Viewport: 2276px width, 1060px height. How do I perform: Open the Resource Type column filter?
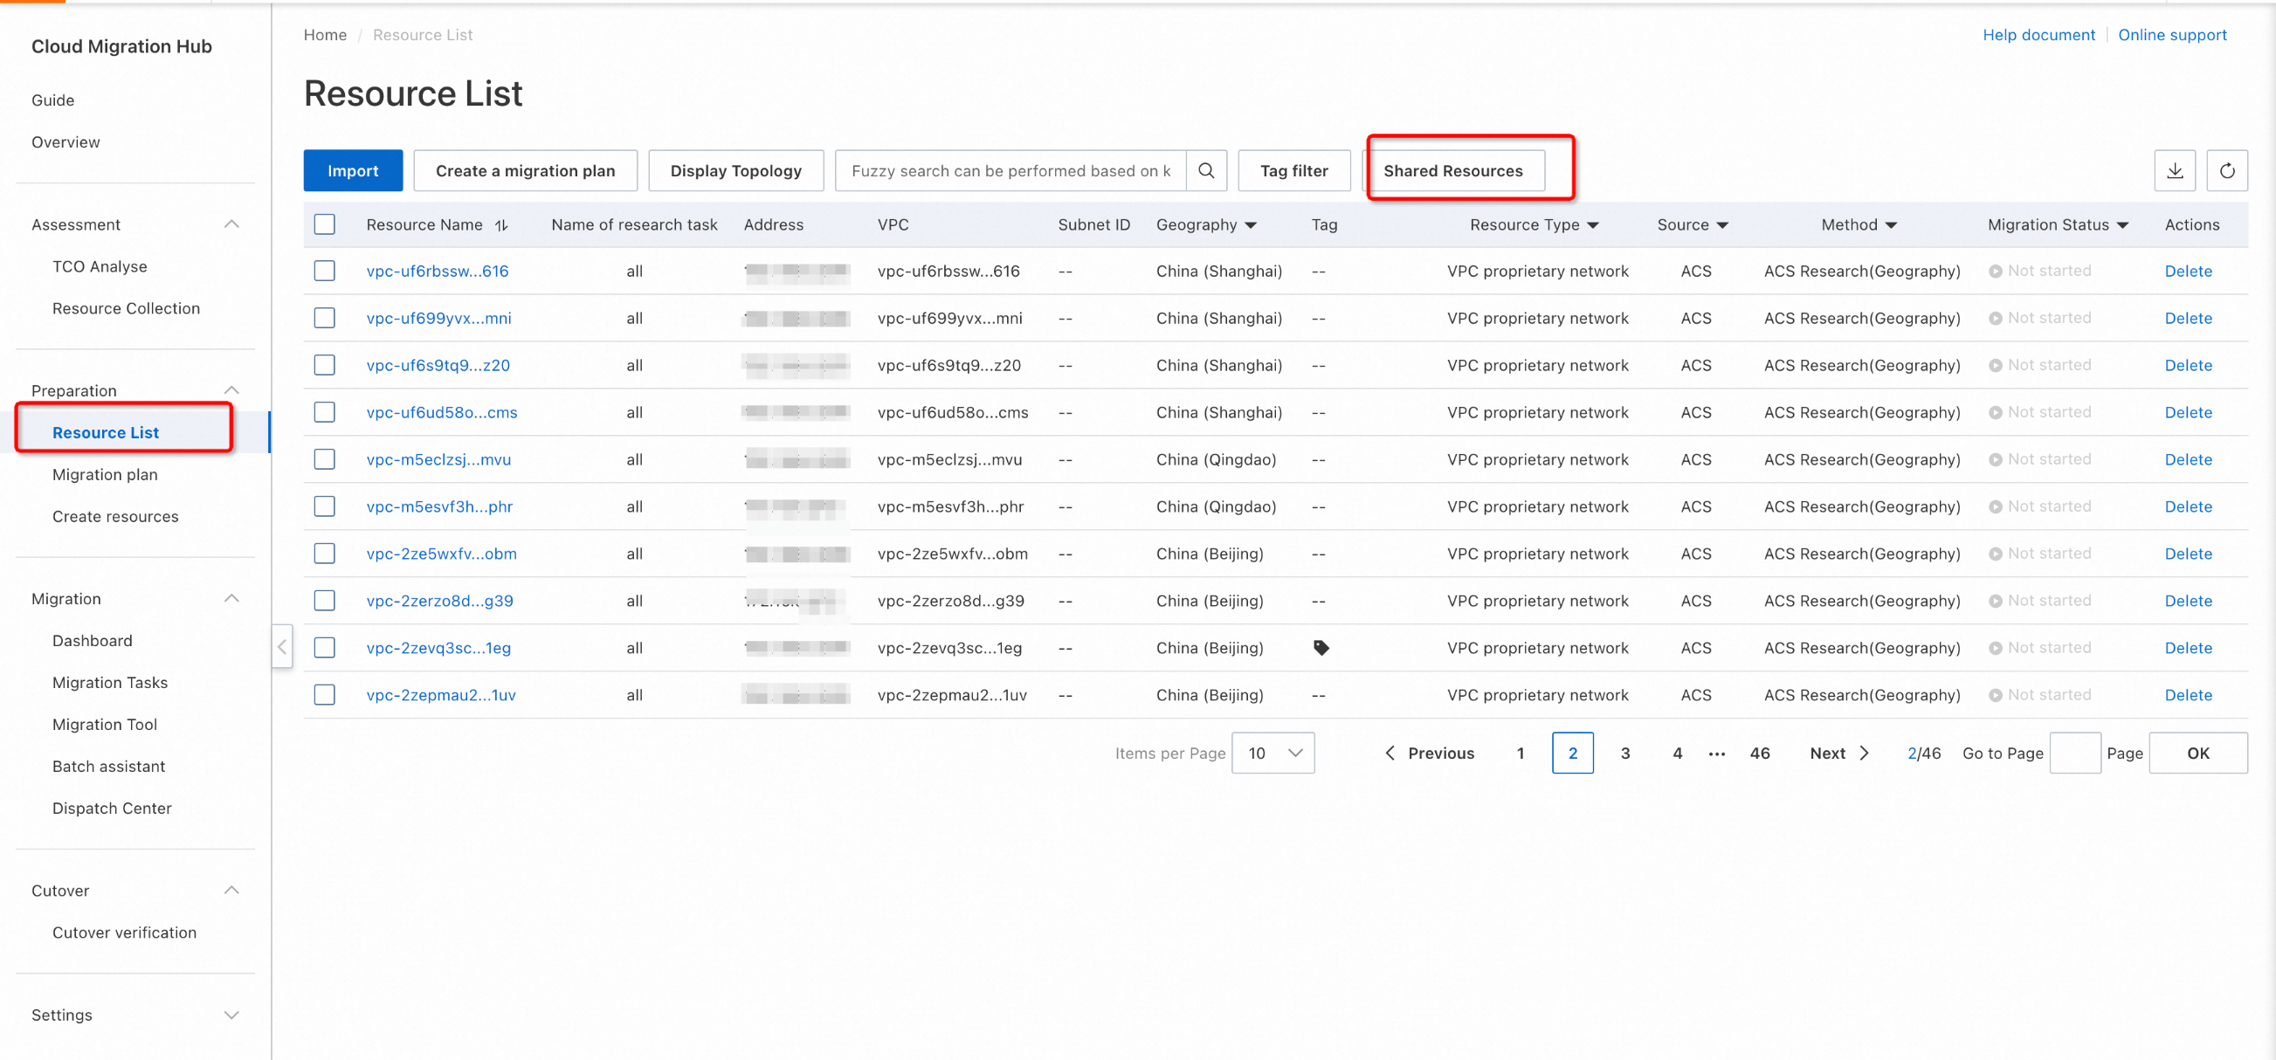pyautogui.click(x=1592, y=225)
